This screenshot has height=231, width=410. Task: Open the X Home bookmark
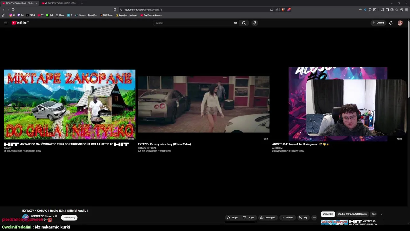pyautogui.click(x=60, y=15)
